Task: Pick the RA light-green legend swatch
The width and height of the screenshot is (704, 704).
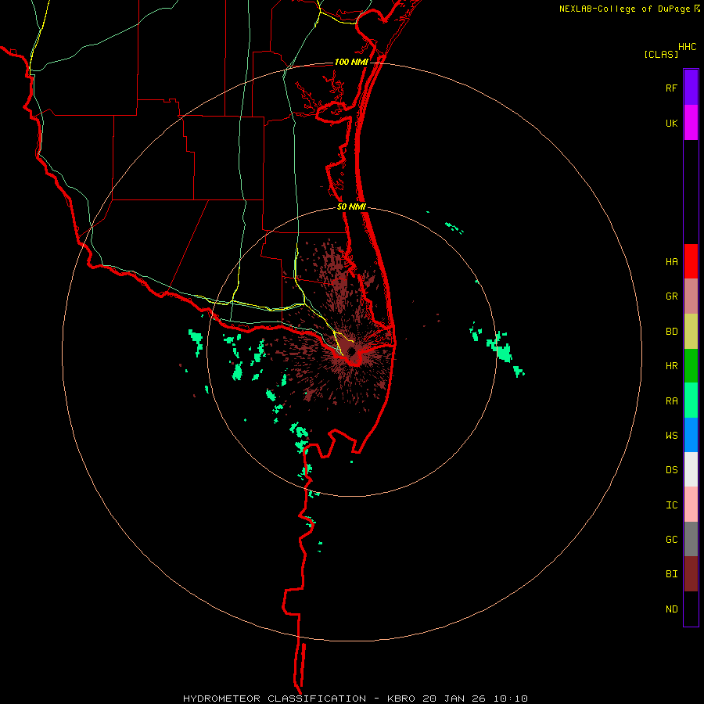Action: [x=691, y=400]
